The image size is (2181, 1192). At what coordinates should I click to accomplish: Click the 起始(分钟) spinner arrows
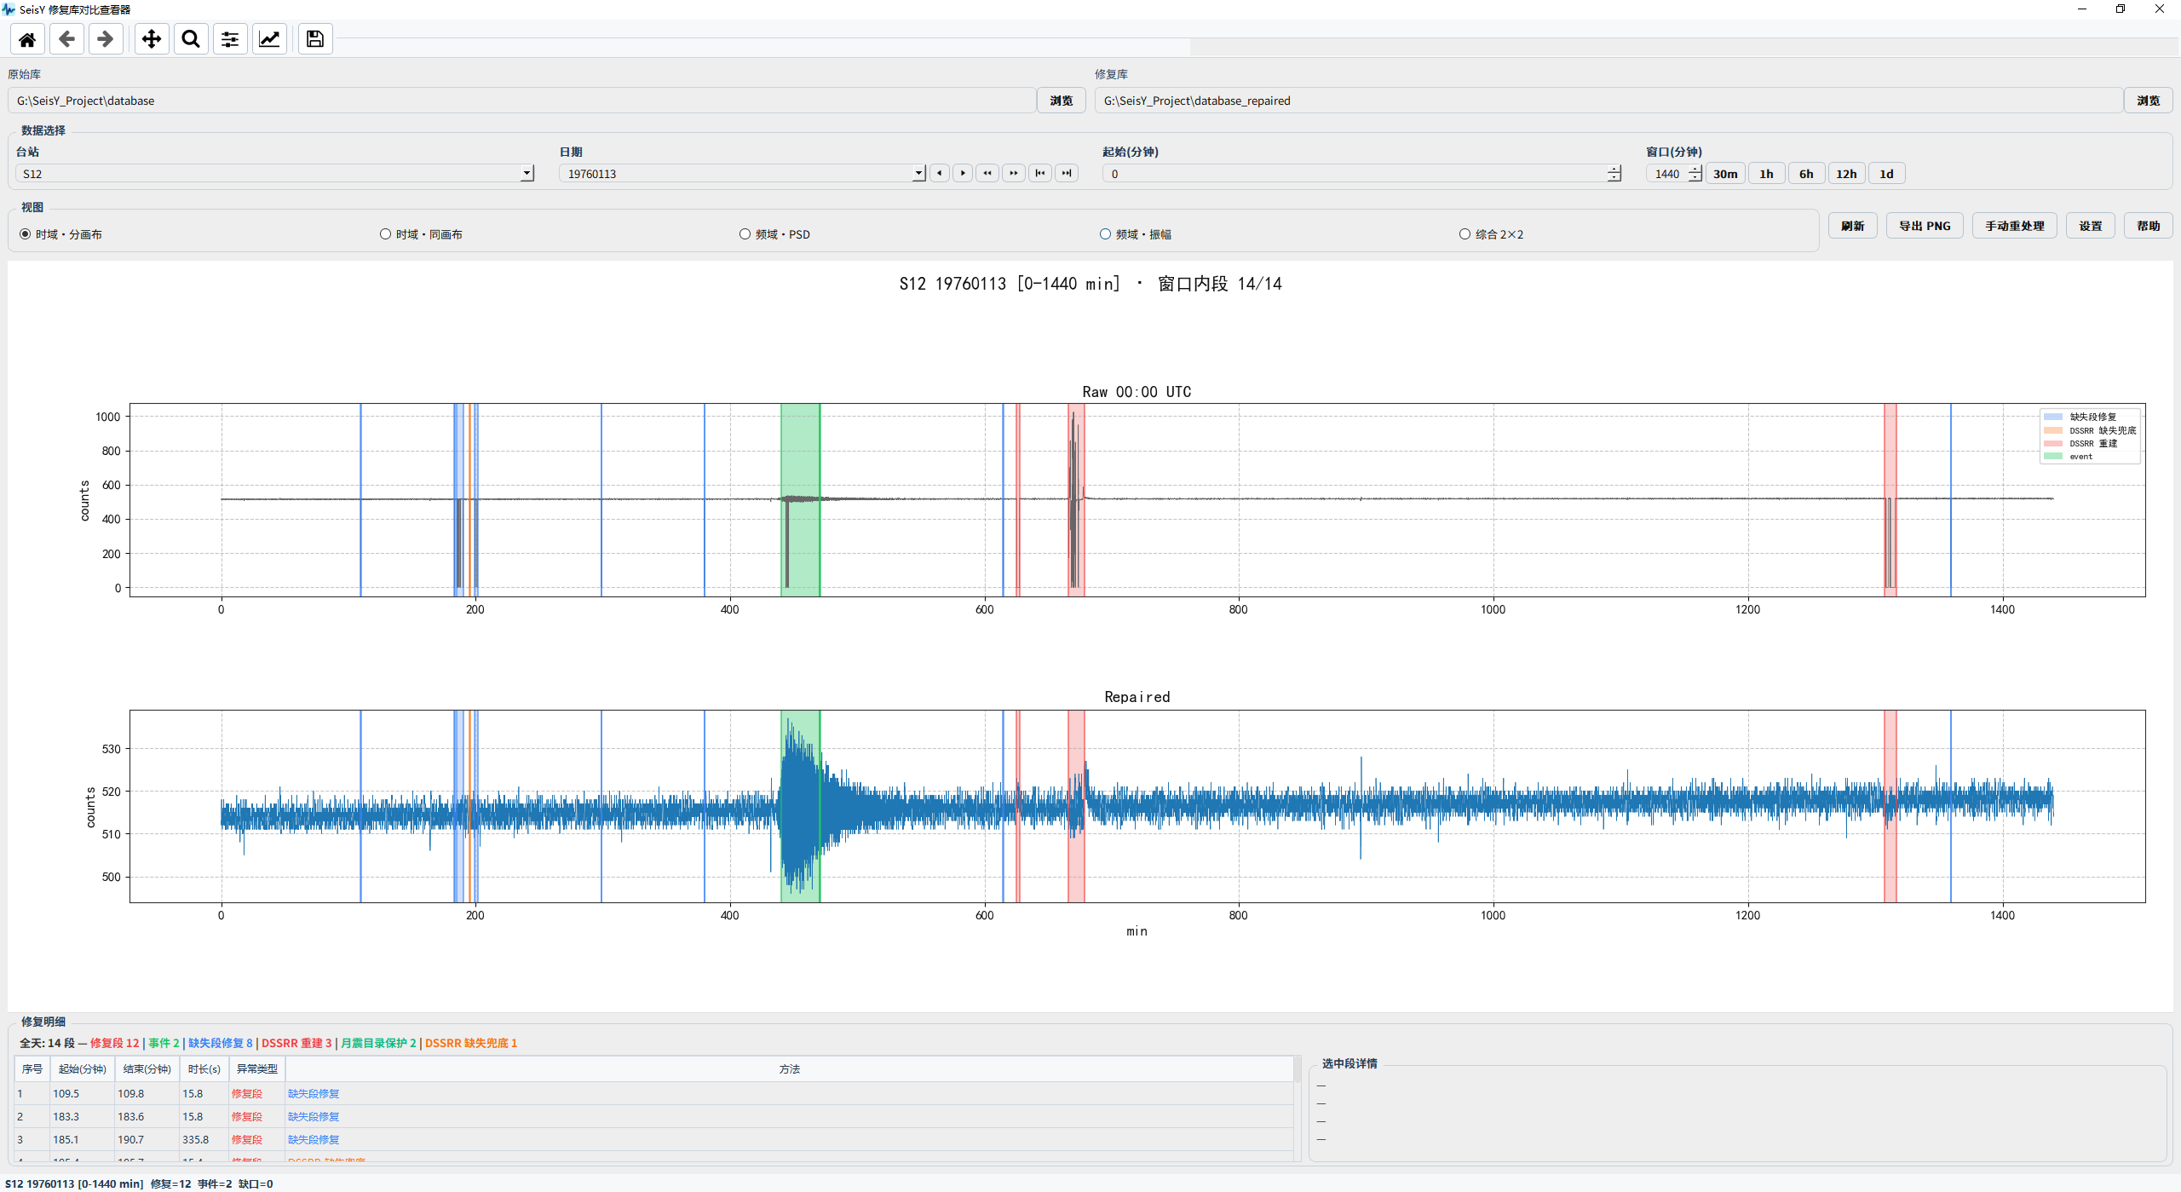tap(1614, 174)
